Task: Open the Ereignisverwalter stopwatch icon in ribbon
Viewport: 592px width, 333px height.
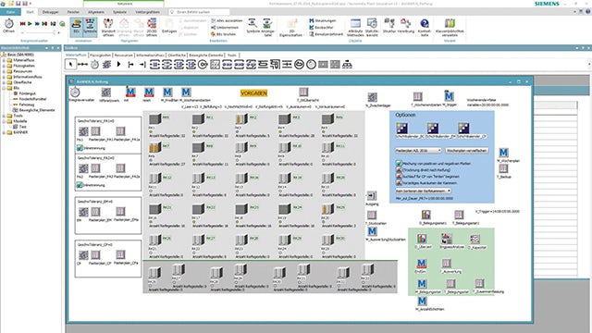Action: pos(9,24)
